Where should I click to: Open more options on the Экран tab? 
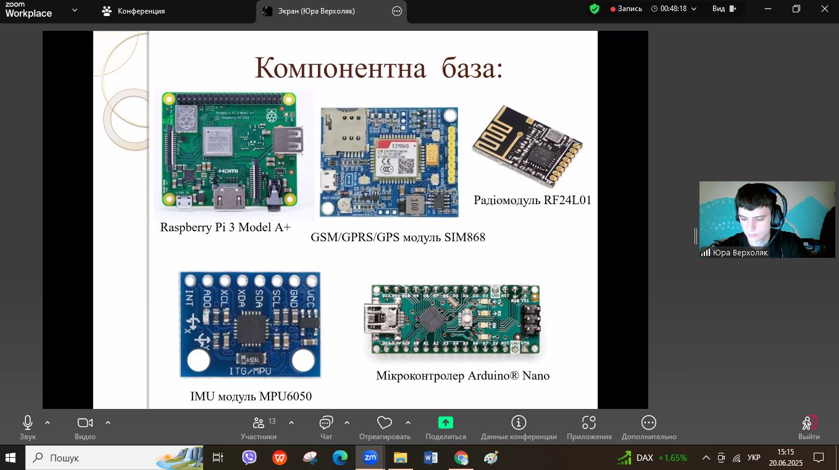click(397, 11)
